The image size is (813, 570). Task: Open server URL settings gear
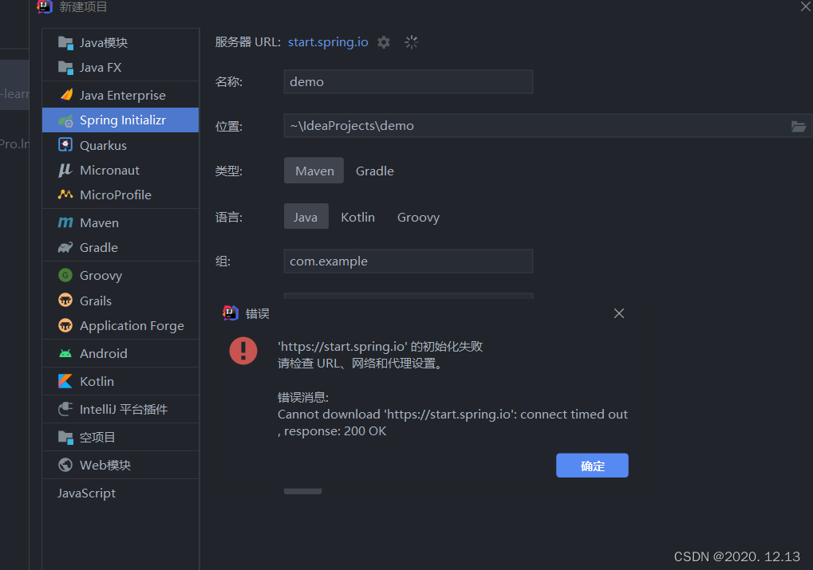coord(384,42)
